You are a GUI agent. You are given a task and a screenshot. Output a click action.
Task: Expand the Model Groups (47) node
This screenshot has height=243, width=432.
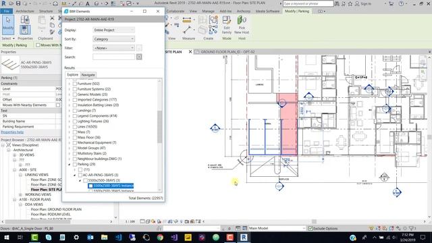point(69,148)
